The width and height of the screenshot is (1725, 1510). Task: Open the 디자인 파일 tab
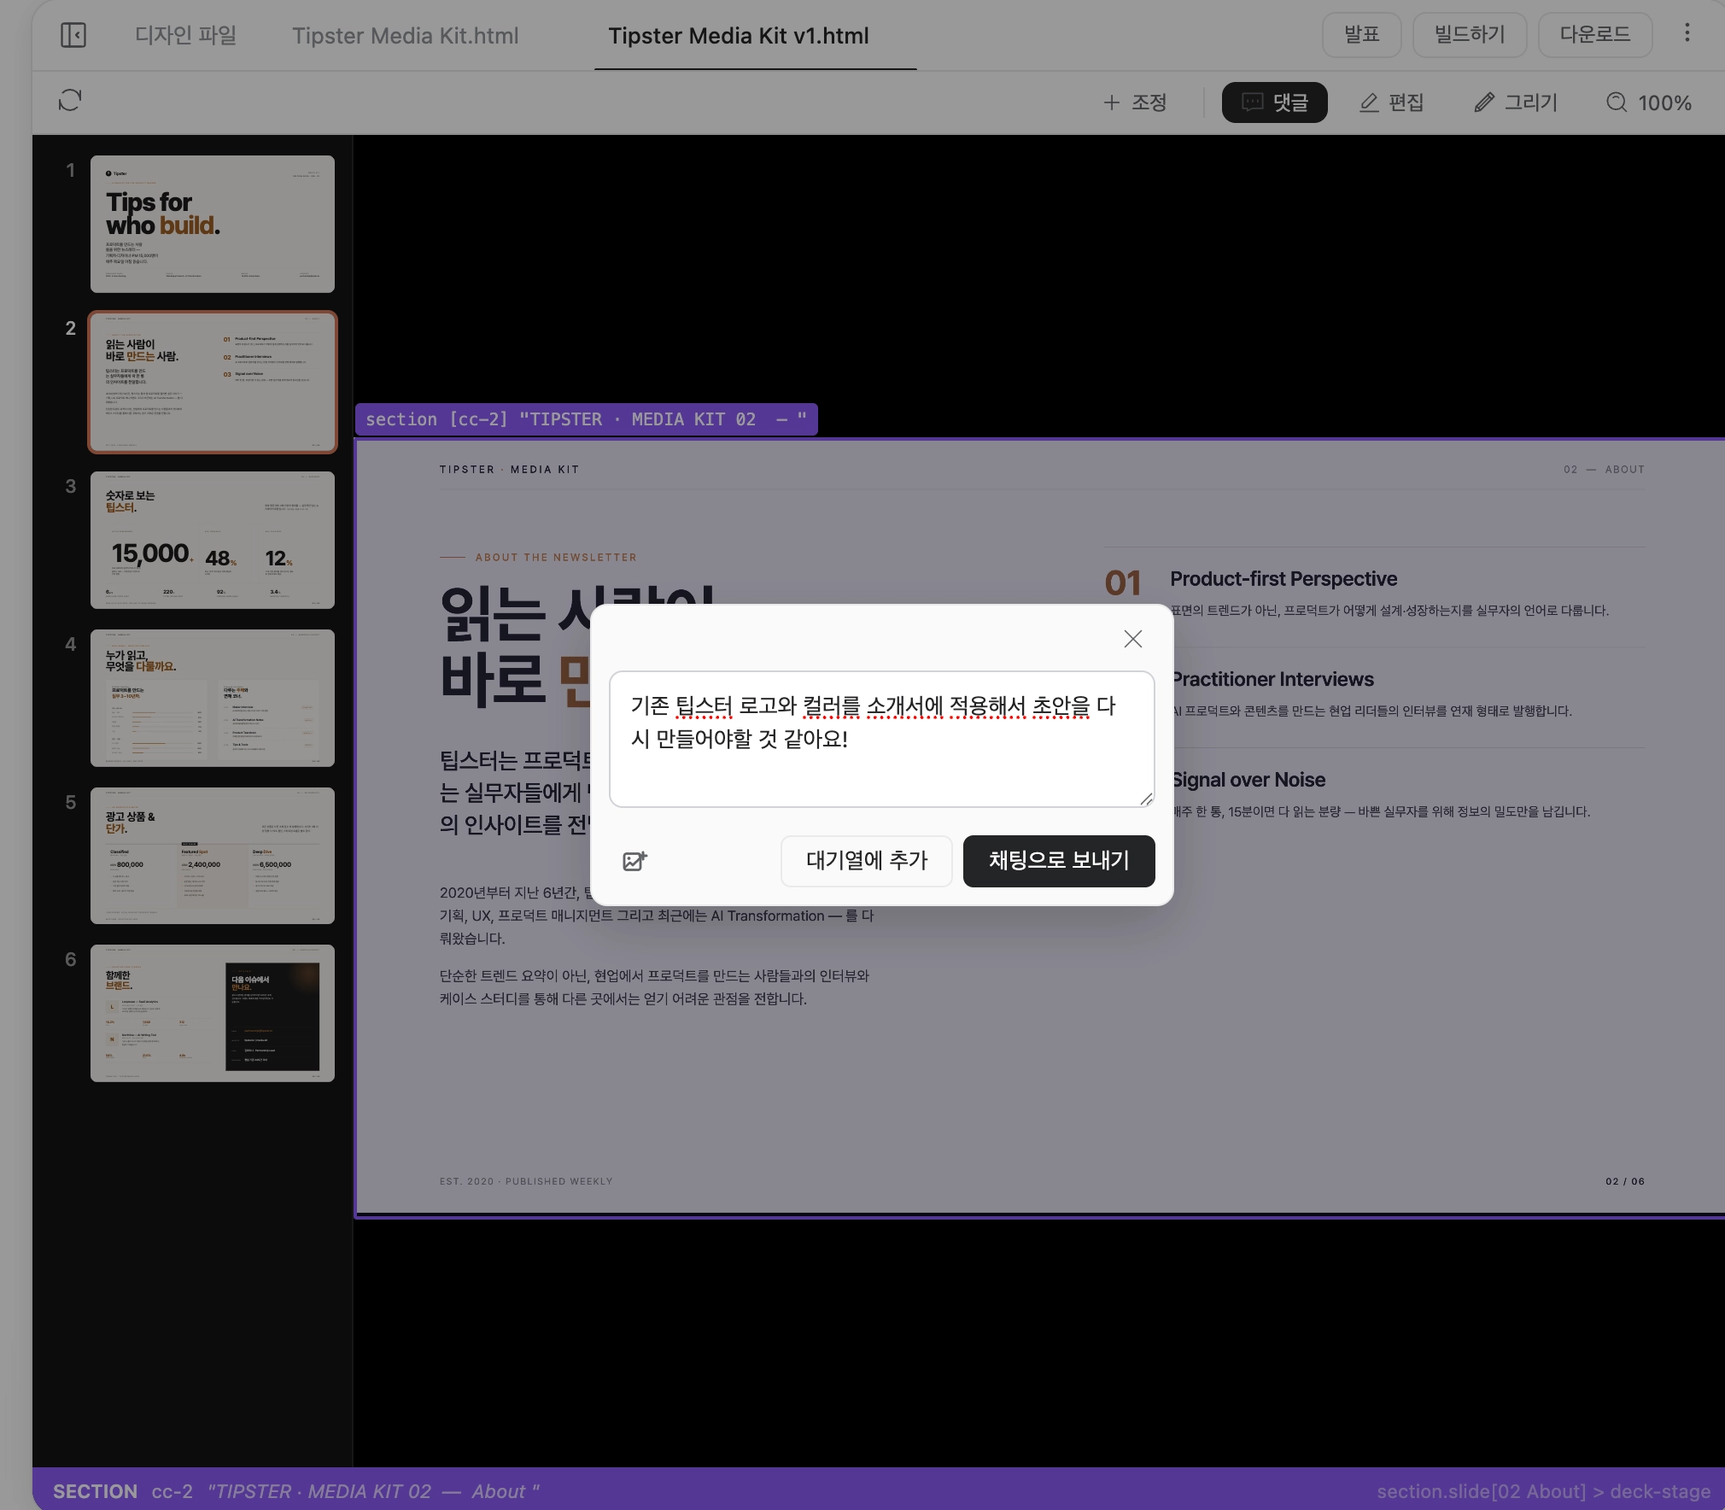tap(185, 35)
